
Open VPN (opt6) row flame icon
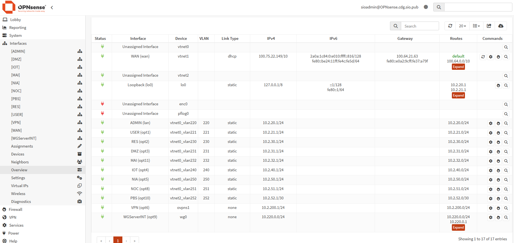(498, 208)
